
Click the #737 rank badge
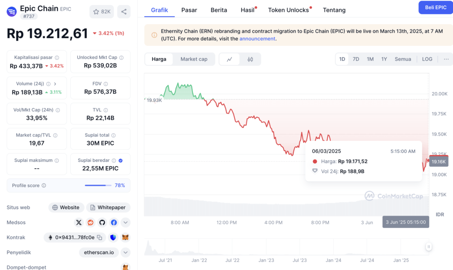click(x=29, y=16)
